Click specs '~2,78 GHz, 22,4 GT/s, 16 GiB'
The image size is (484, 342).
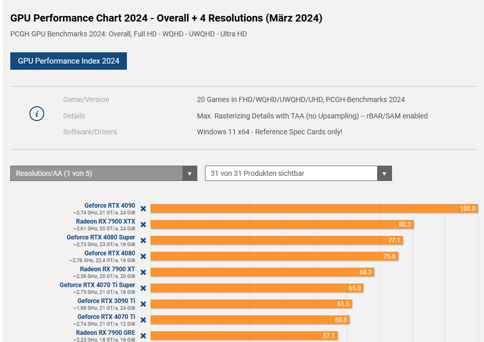(x=102, y=260)
